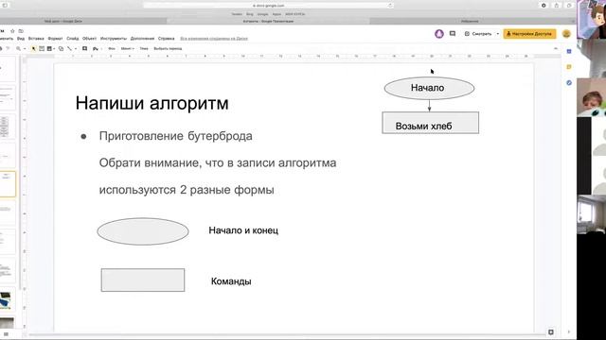The width and height of the screenshot is (606, 340).
Task: Pick the shape tool in the toolbar
Action: (61, 48)
